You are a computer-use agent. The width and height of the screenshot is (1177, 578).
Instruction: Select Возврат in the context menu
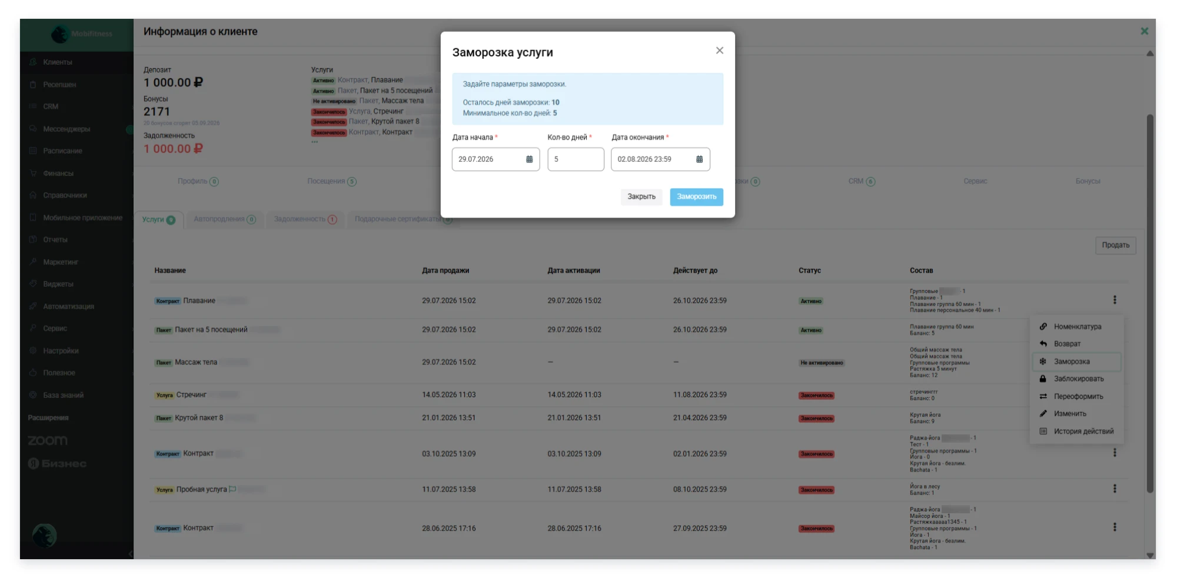point(1077,344)
